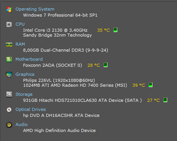Screen dimensions: 177x141
Task: Click the RAM memory stick icon
Action: [x=9, y=44]
